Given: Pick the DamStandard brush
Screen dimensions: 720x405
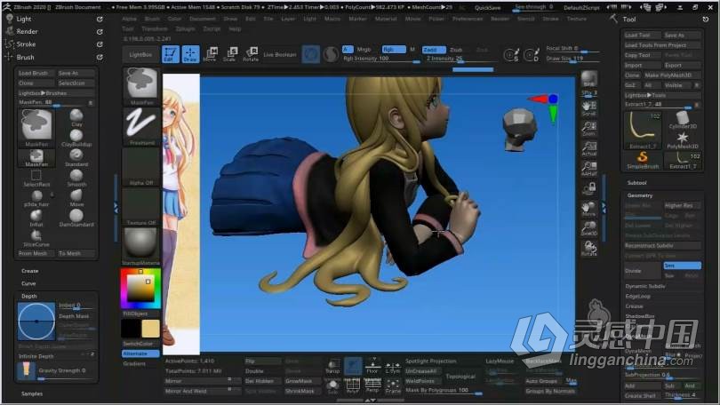Looking at the screenshot, I should [76, 218].
